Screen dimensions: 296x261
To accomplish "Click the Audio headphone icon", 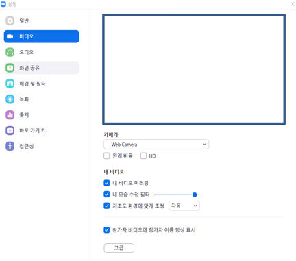I will coord(10,52).
